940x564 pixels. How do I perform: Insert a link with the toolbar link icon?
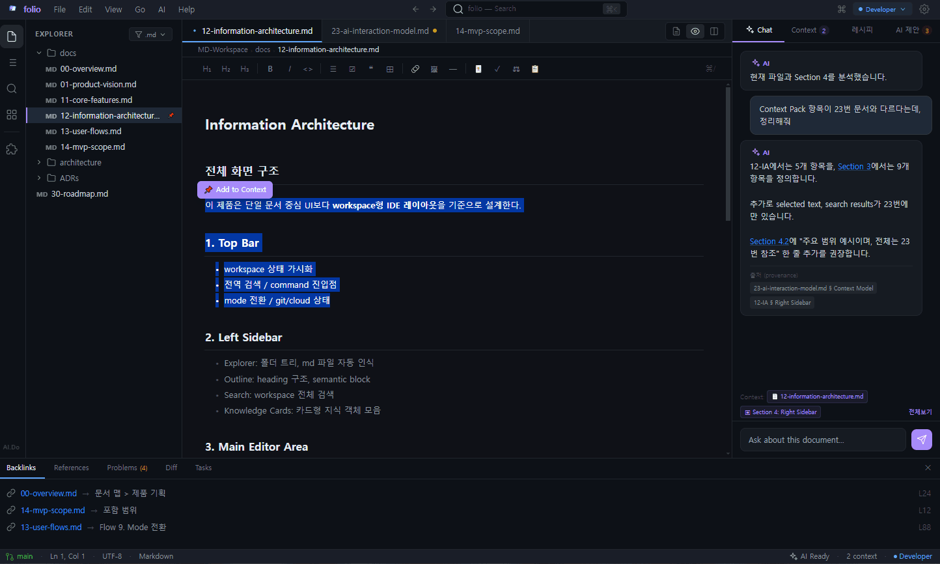click(415, 69)
